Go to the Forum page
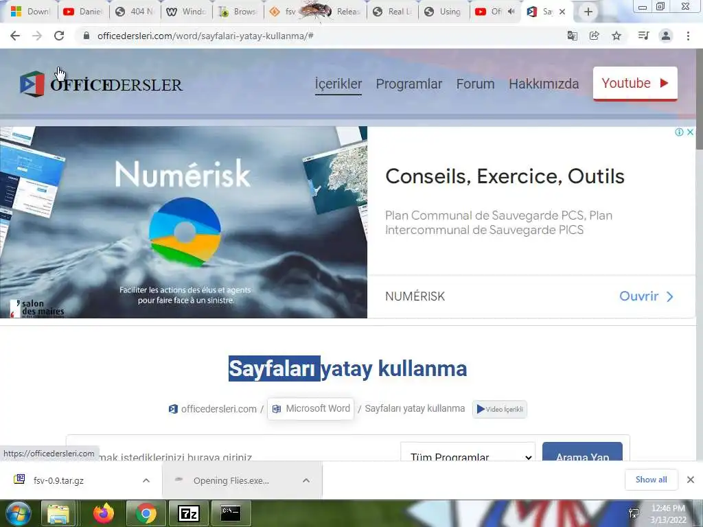This screenshot has height=527, width=703. [475, 84]
